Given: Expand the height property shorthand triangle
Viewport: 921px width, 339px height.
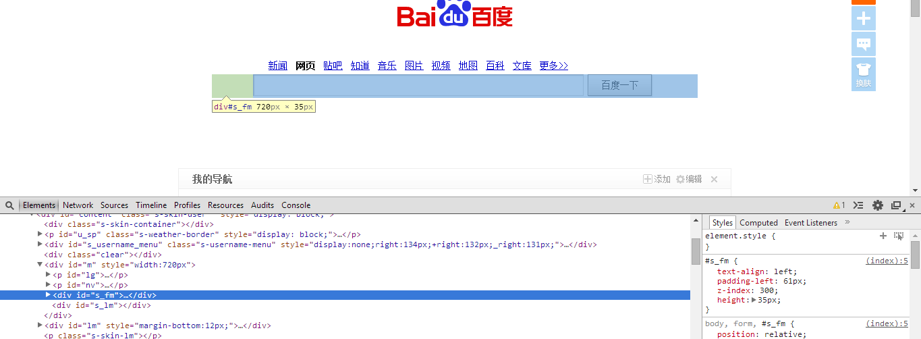Looking at the screenshot, I should coord(754,300).
